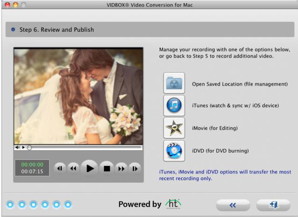This screenshot has height=217, width=298.
Task: Click the 00:00:00 elapsed time readout
Action: click(x=32, y=164)
